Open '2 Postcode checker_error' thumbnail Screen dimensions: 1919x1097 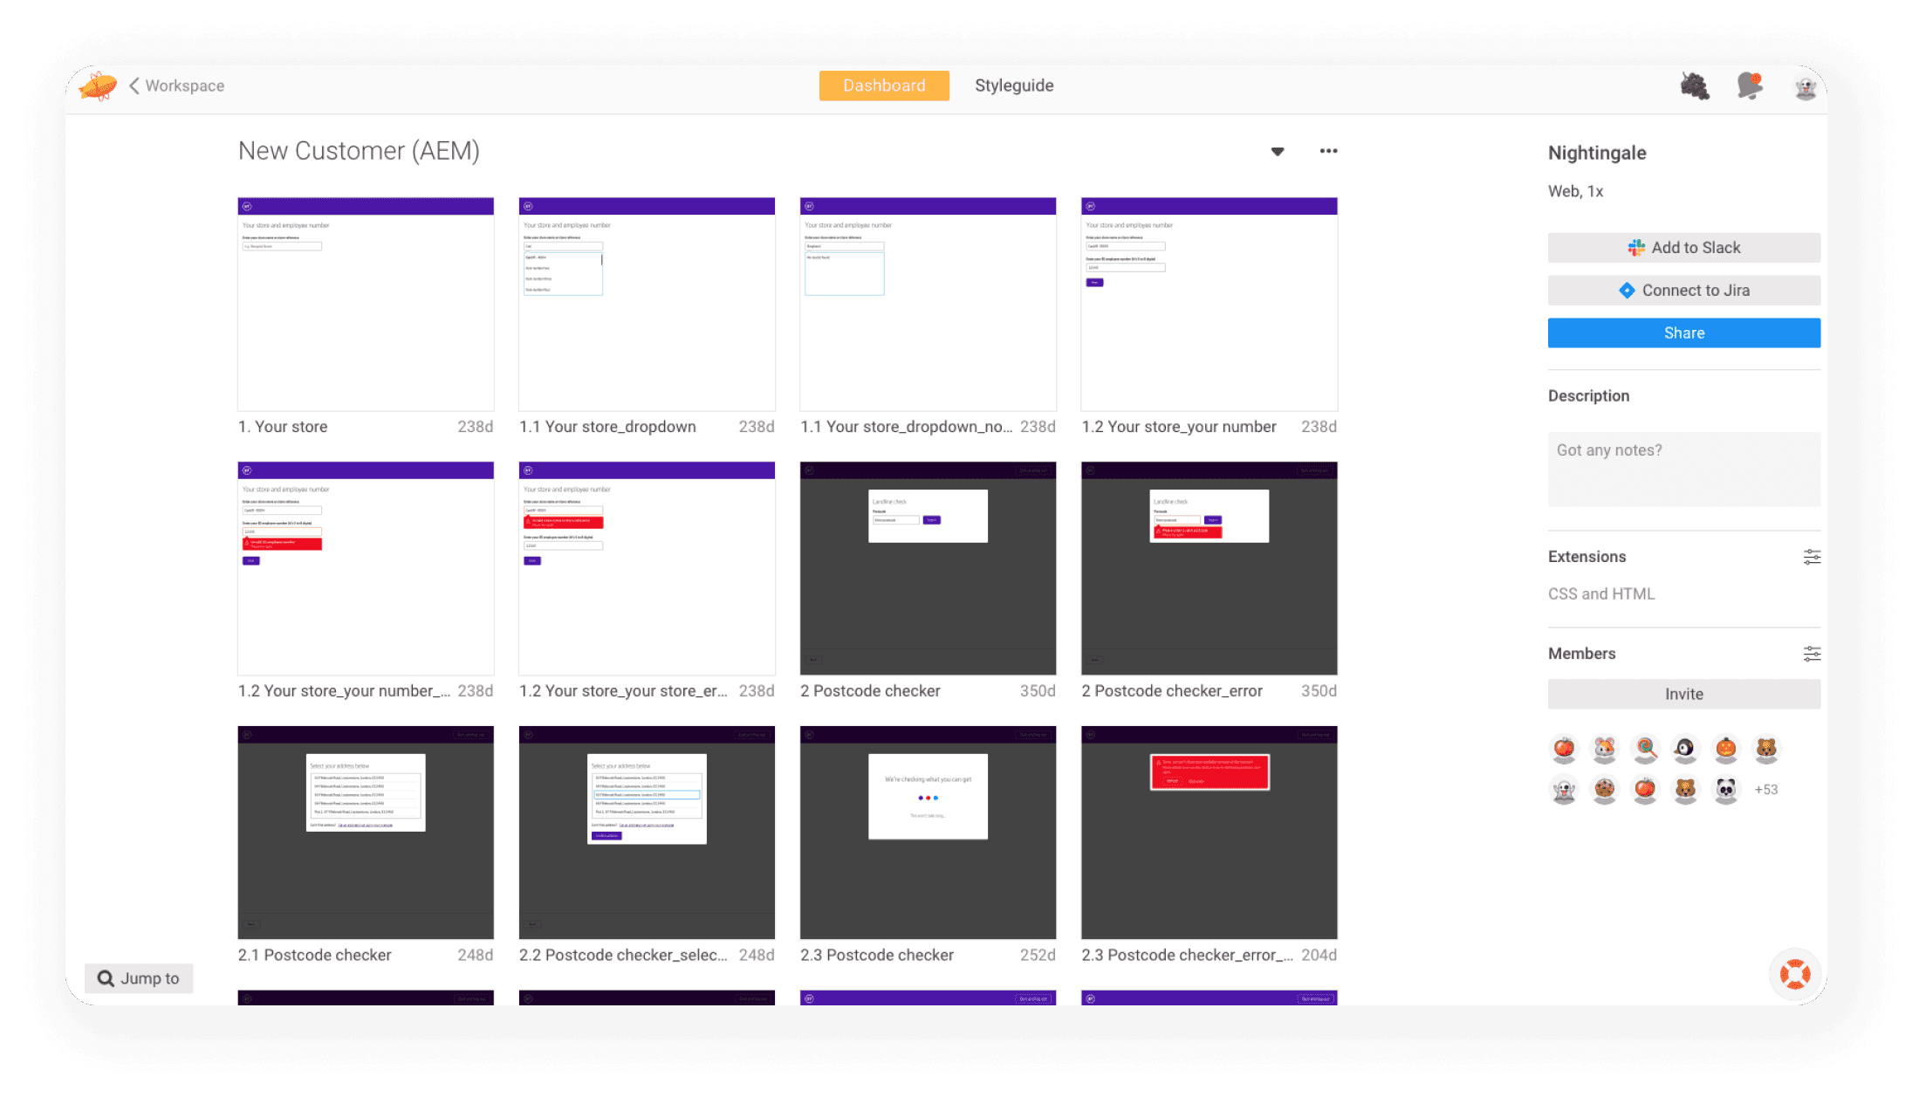[1209, 568]
